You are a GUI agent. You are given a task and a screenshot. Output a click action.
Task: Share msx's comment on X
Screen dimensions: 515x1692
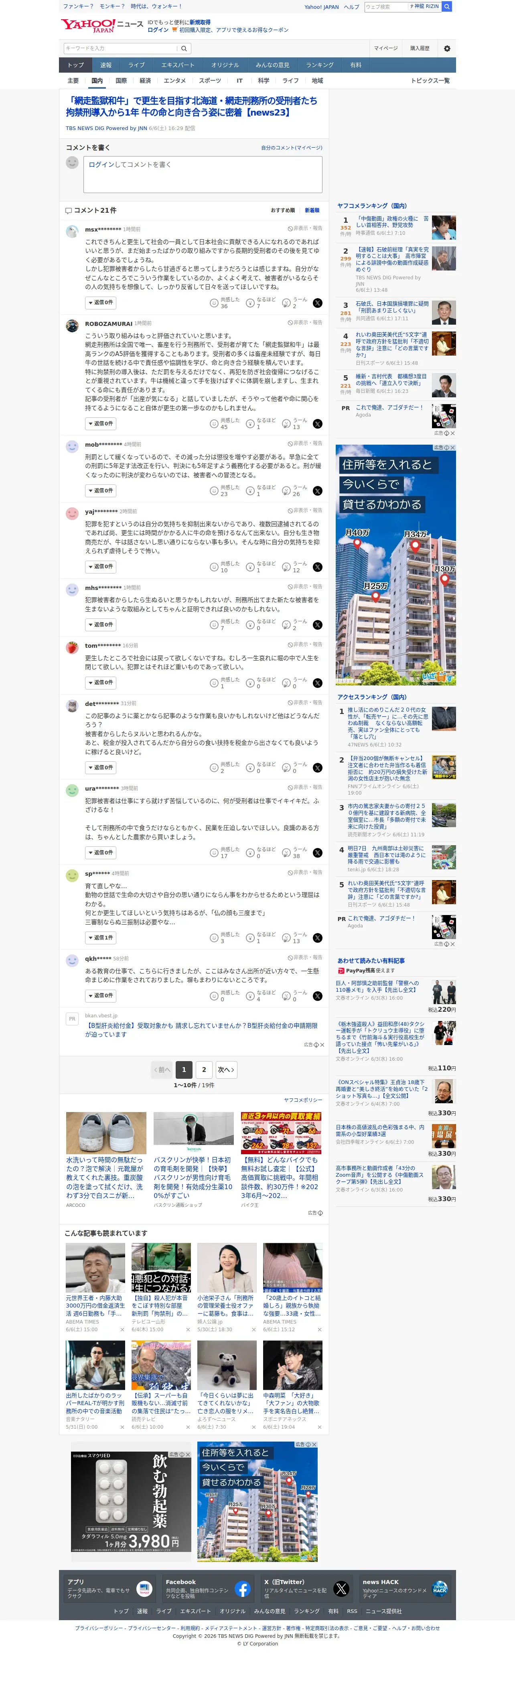(x=318, y=303)
